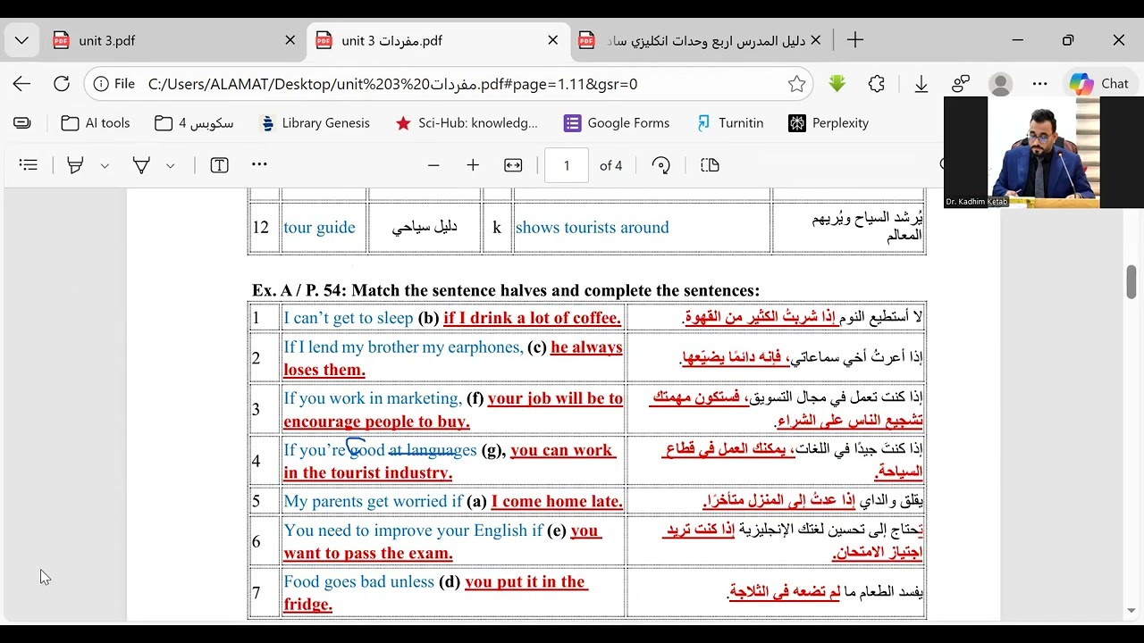Click the File site info icon
The width and height of the screenshot is (1144, 643).
pyautogui.click(x=114, y=84)
